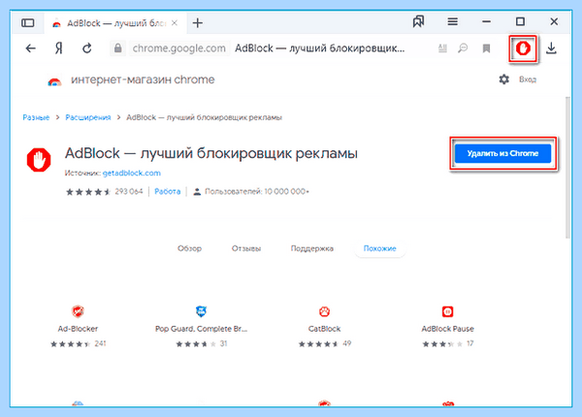
Task: Click the интернет-магазин chrome header title
Action: tap(143, 80)
